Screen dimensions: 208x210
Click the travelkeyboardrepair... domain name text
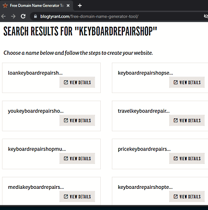(x=144, y=111)
